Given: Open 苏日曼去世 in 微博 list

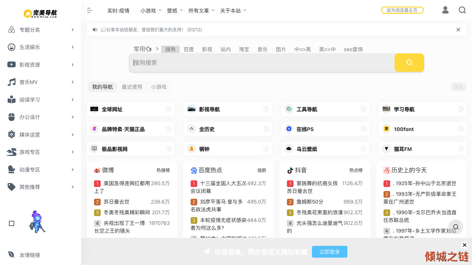Looking at the screenshot, I should [x=117, y=202].
